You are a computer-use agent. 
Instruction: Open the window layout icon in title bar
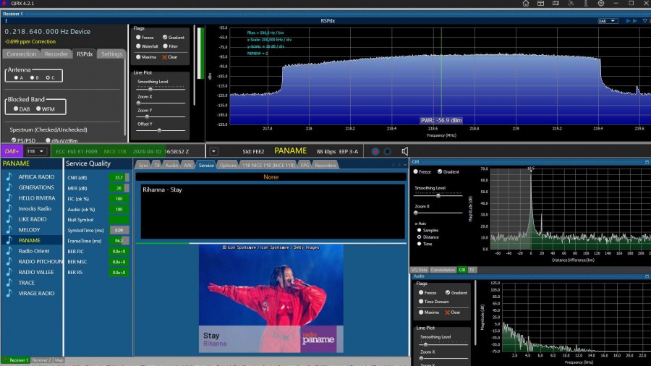pyautogui.click(x=540, y=4)
